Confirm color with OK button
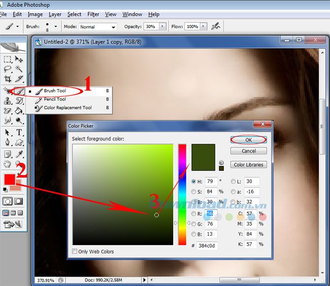 249,140
